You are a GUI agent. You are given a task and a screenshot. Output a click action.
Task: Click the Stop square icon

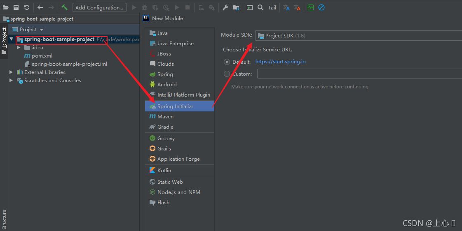click(188, 8)
